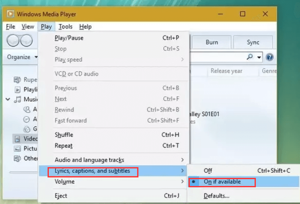Screen dimensions: 300x204
Task: Choose Play/Pause from the Play menu
Action: point(114,38)
